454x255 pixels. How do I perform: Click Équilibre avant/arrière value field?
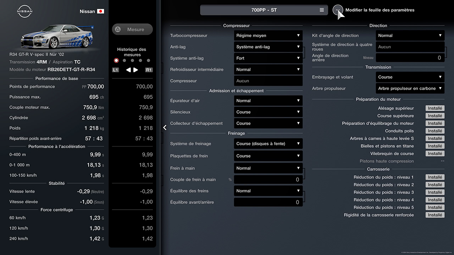(x=268, y=202)
